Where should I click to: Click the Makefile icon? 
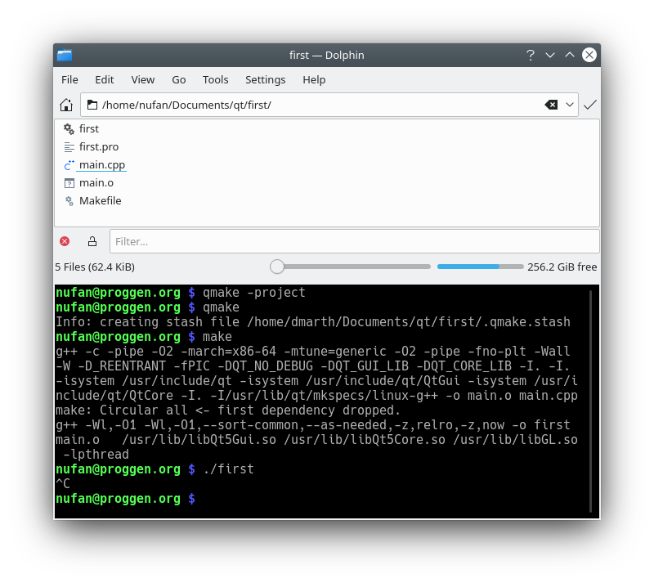(69, 201)
